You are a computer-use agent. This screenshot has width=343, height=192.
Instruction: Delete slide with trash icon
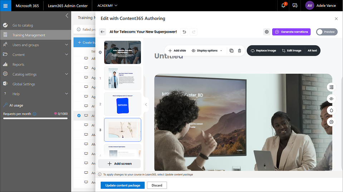pos(239,51)
